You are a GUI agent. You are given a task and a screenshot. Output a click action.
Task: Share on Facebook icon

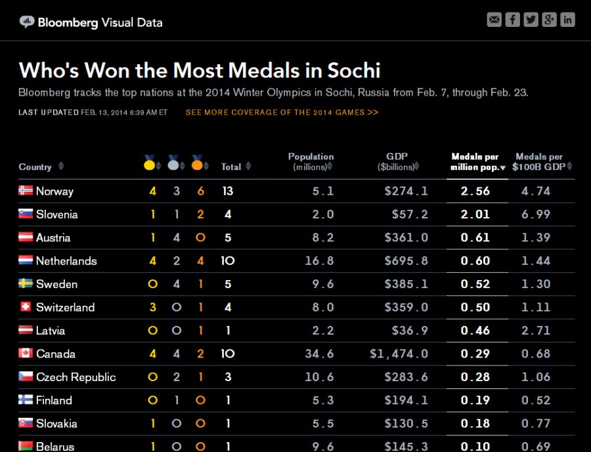click(x=512, y=20)
